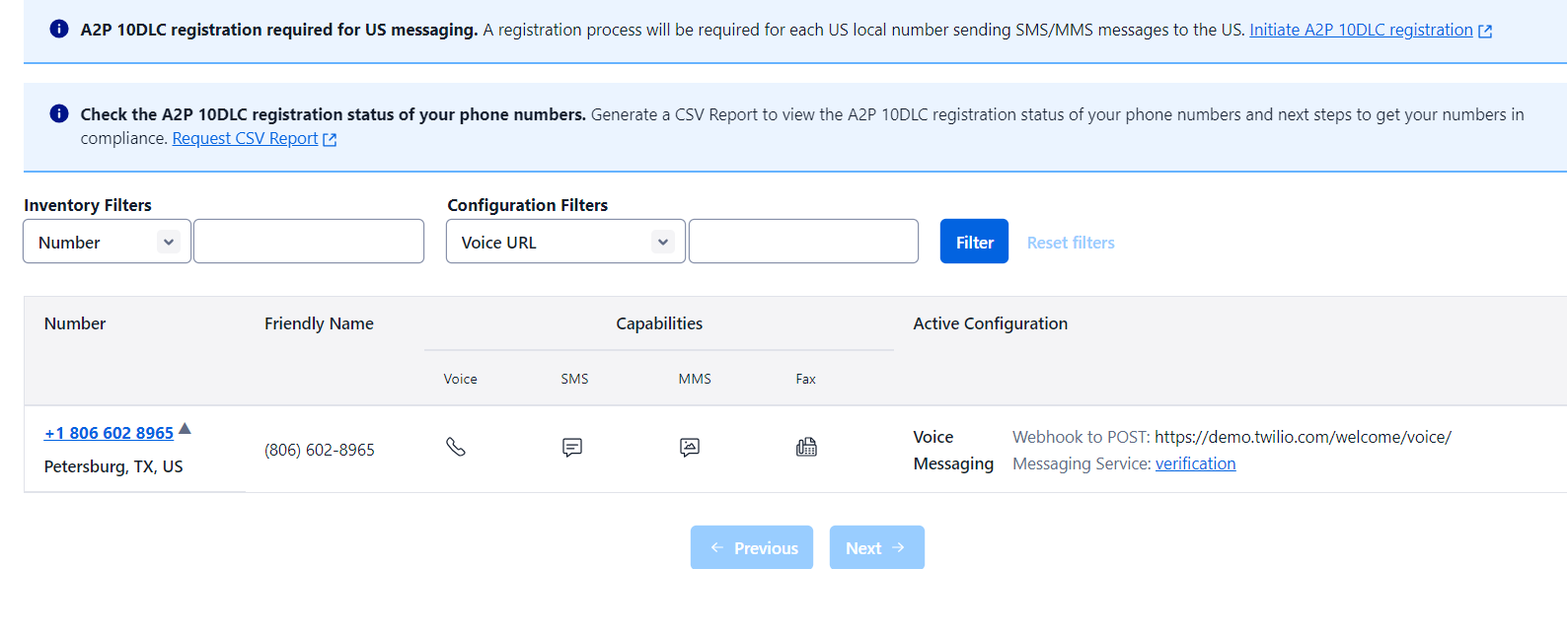Click Request CSV Report link
1567x639 pixels.
point(245,139)
